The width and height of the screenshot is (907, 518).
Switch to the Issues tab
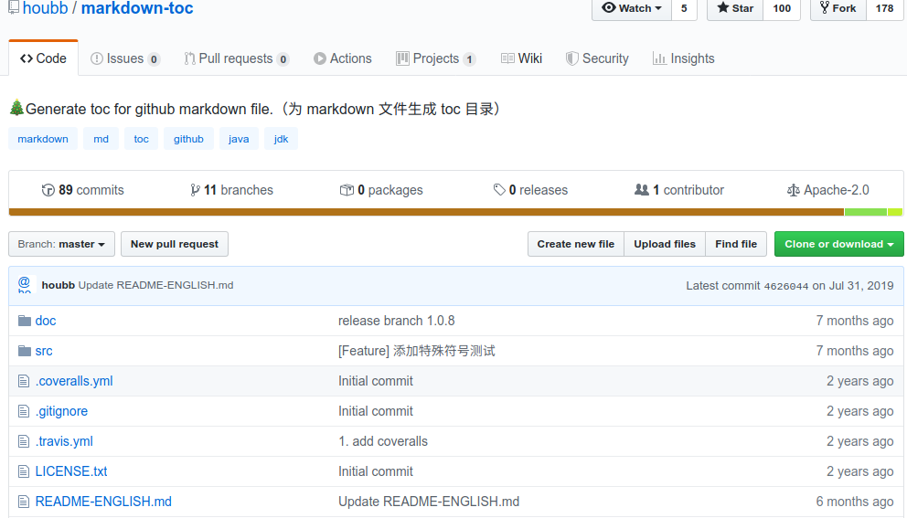(125, 58)
